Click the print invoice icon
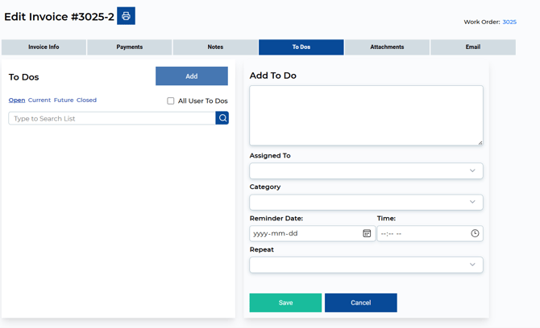The height and width of the screenshot is (328, 540). click(x=126, y=16)
